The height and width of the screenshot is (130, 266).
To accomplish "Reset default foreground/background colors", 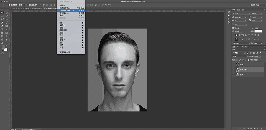I will tap(2, 50).
